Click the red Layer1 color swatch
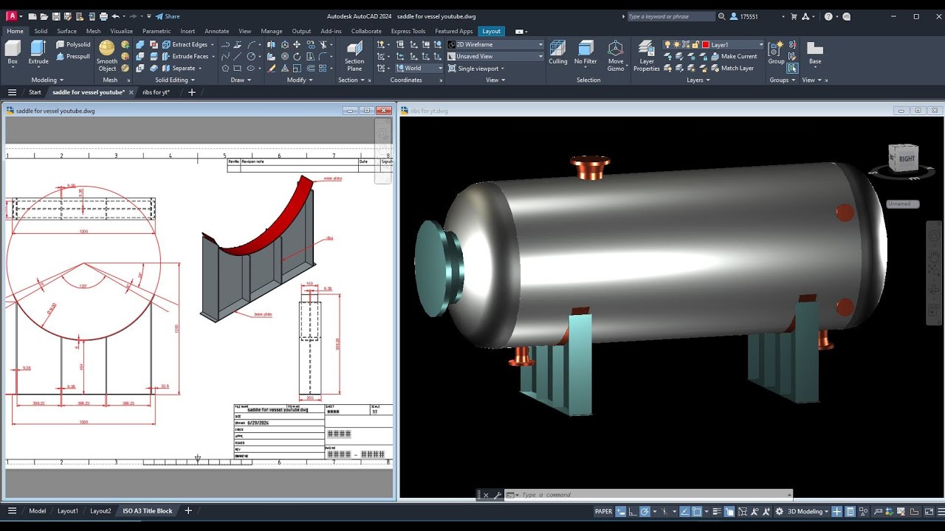Viewport: 945px width, 531px height. click(706, 44)
